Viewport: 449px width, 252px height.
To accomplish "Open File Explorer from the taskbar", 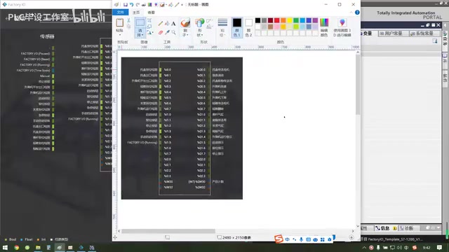I will point(38,247).
